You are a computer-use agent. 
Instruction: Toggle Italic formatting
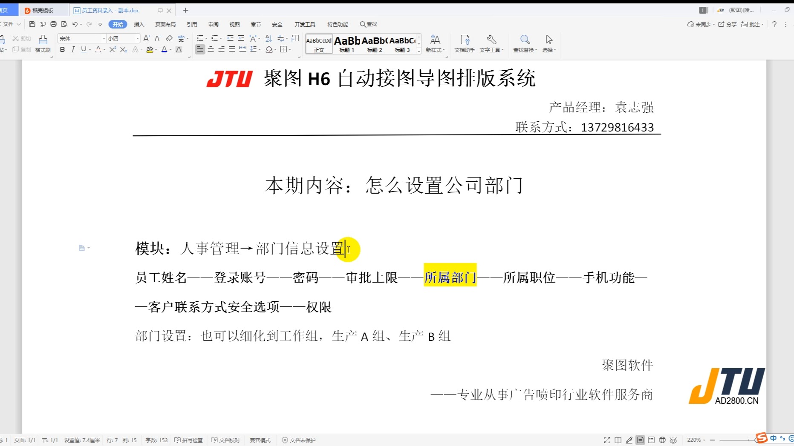(73, 49)
